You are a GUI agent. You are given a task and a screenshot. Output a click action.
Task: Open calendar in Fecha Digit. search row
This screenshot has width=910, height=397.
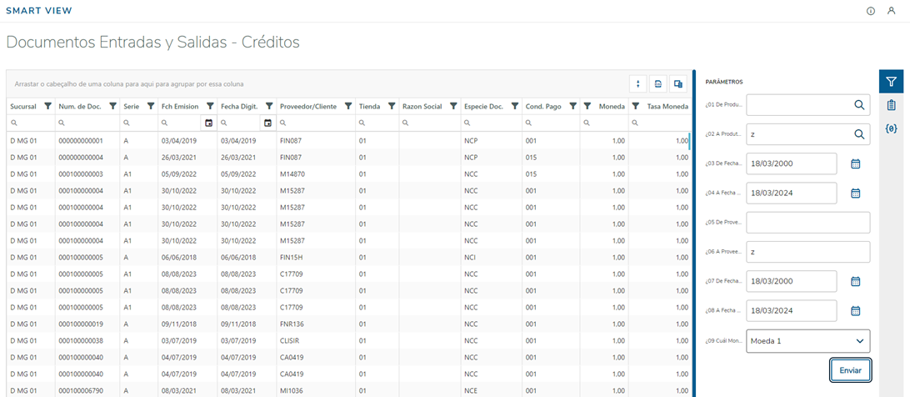267,123
